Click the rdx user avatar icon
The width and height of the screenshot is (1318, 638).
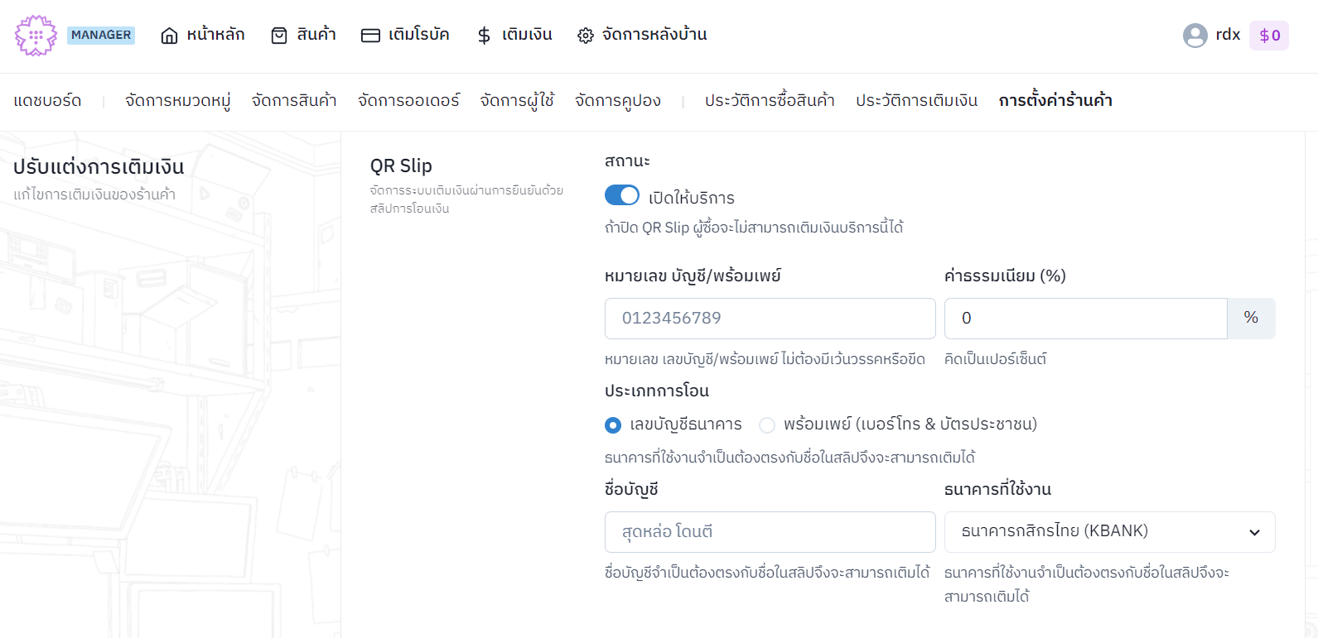pos(1195,36)
